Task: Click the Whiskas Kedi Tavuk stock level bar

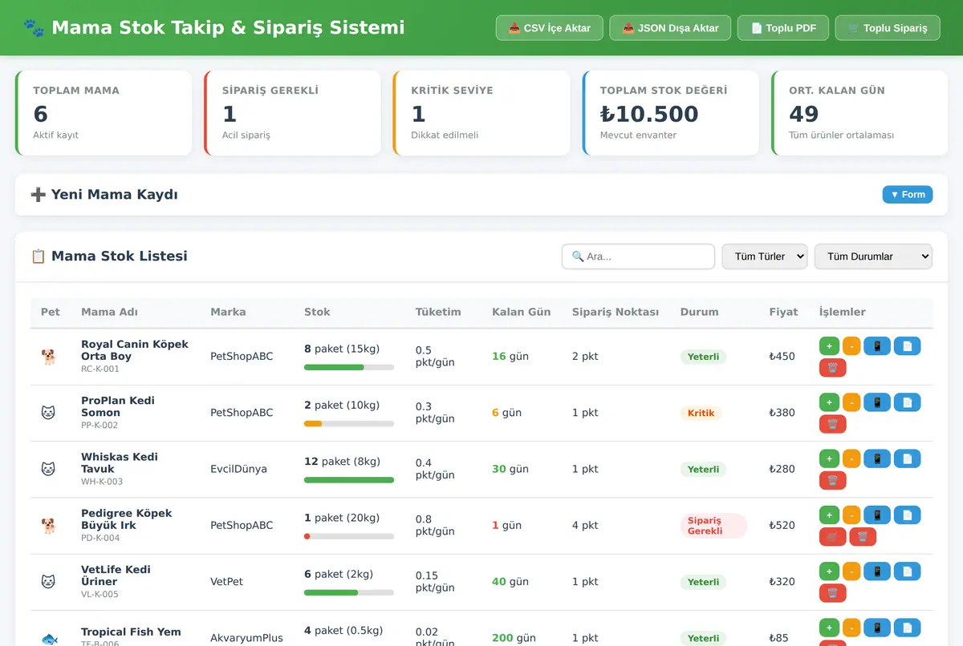Action: 349,480
